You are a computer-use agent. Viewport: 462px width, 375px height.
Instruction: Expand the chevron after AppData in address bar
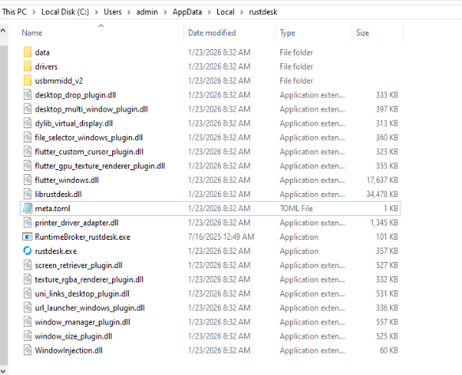[209, 12]
